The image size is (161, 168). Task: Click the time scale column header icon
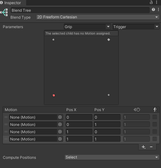tap(137, 109)
